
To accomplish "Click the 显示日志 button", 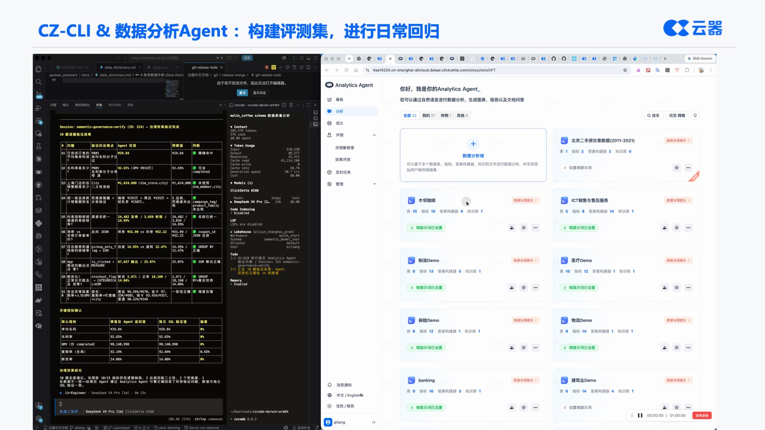I will click(x=259, y=93).
